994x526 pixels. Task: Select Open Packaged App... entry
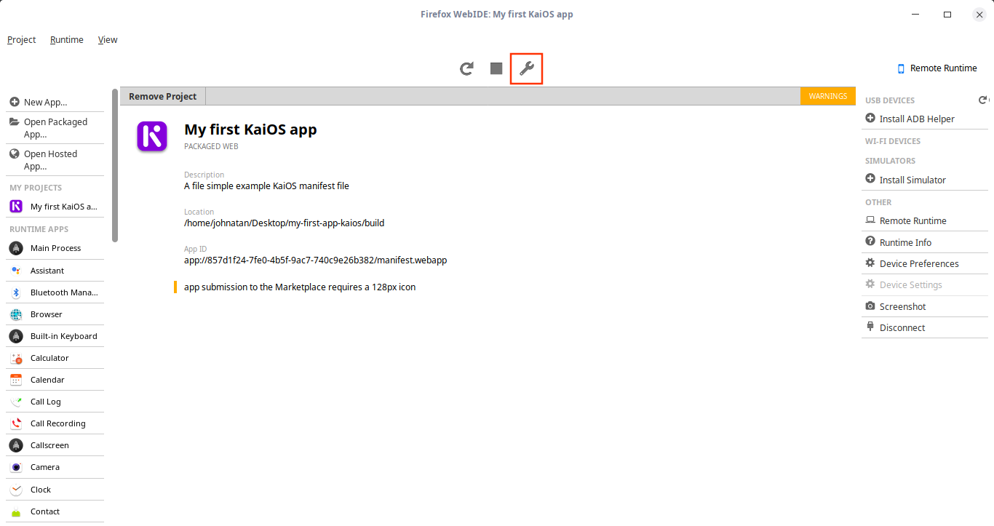pyautogui.click(x=56, y=128)
